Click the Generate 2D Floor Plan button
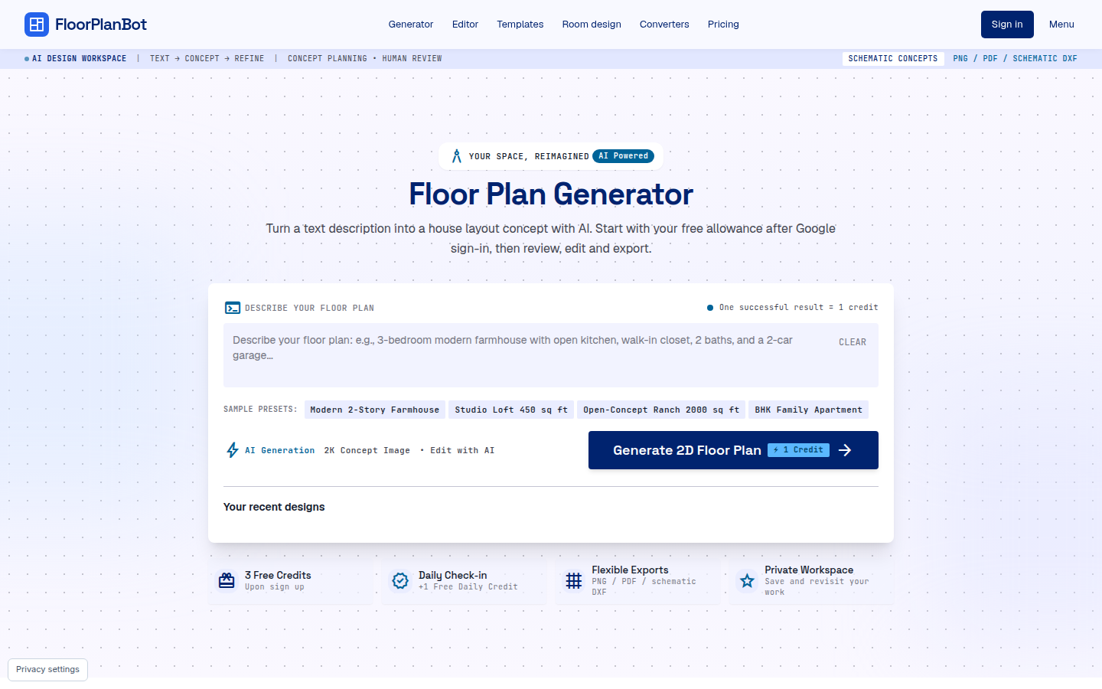This screenshot has width=1102, height=689. (x=733, y=450)
